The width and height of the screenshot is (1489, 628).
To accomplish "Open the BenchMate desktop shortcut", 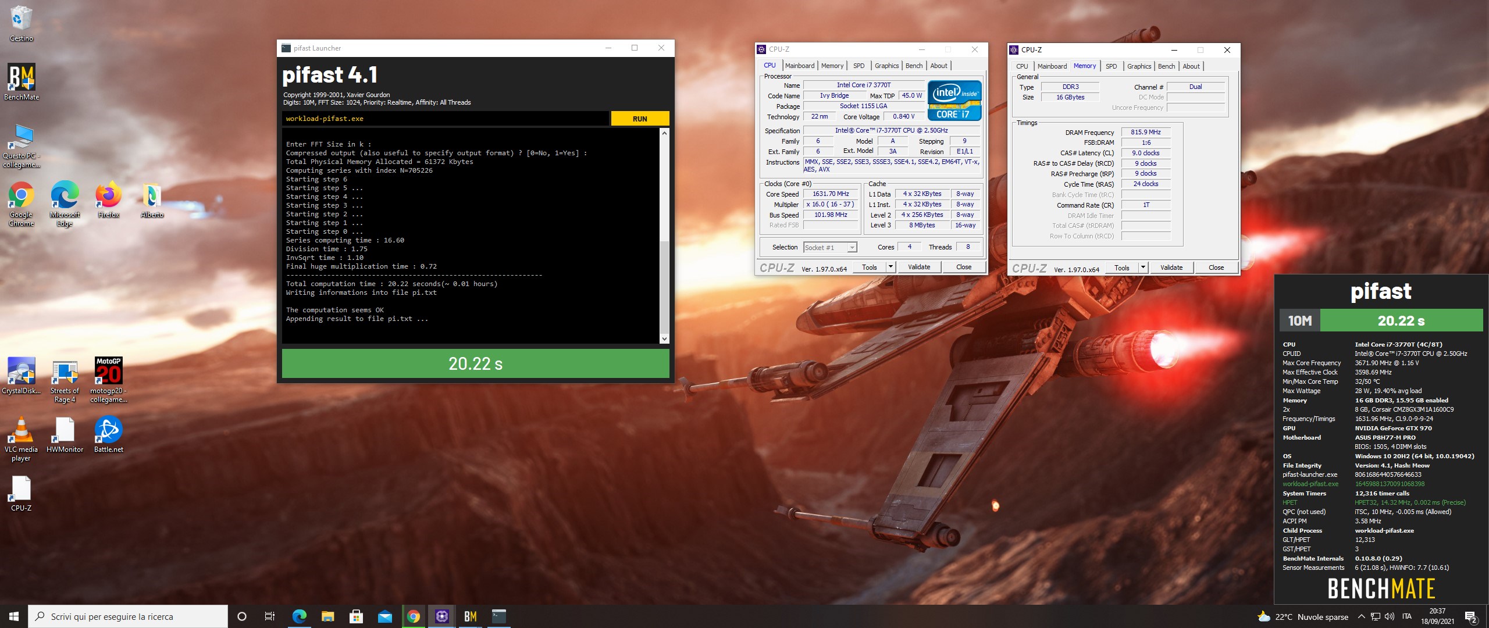I will point(22,81).
